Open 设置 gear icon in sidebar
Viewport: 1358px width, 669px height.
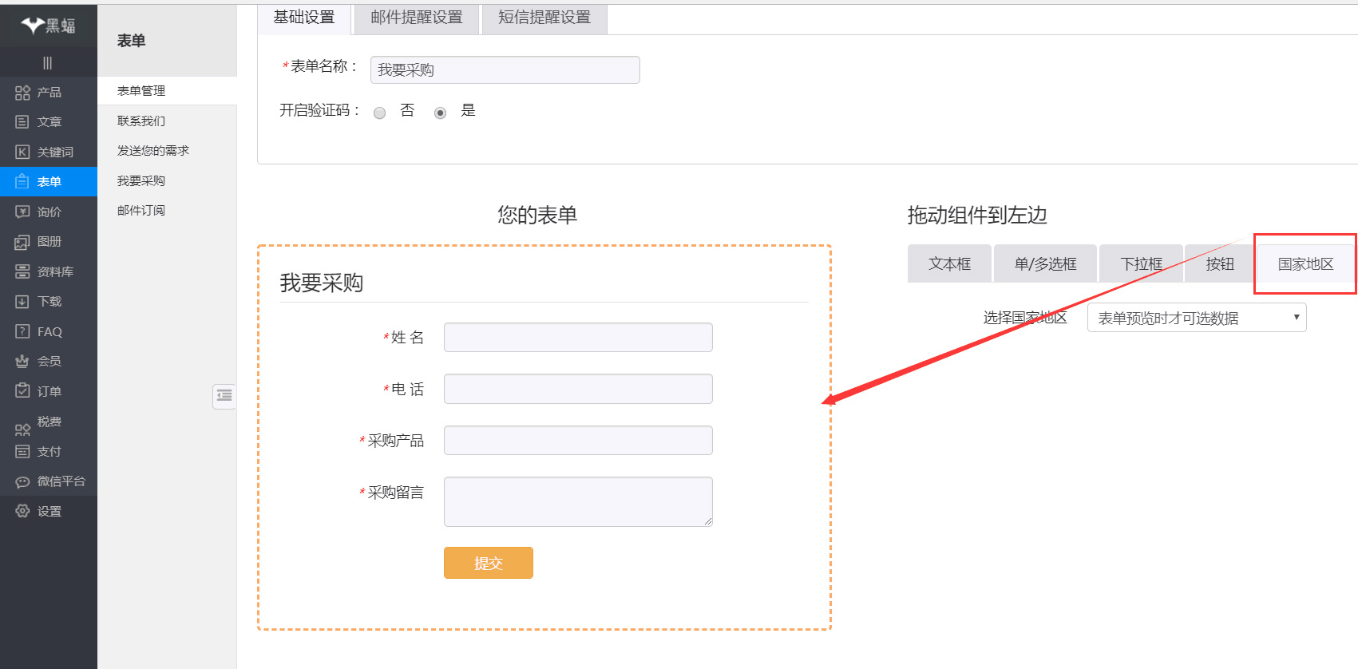tap(22, 511)
